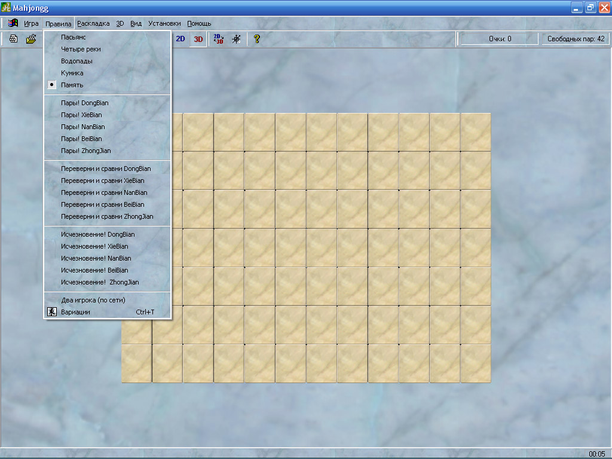
Task: Pick Переверни и сравни ZhongJian
Action: click(108, 216)
